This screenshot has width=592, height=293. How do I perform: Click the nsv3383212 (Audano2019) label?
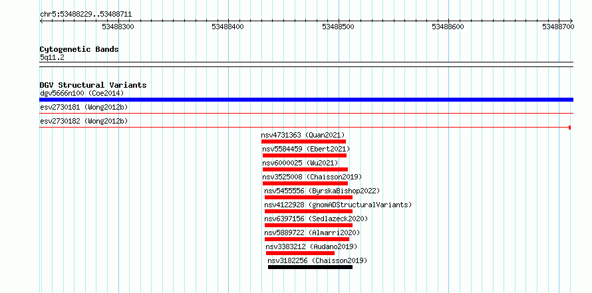pyautogui.click(x=311, y=246)
